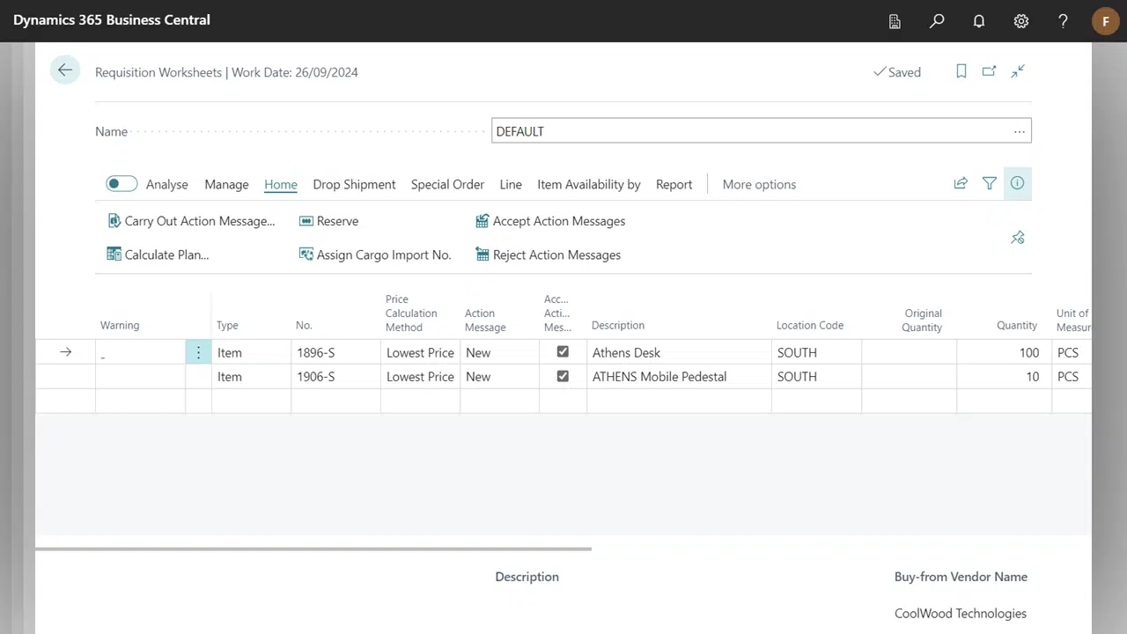Screen dimensions: 1127x634
Task: Click the horizontal scrollbar under the grid
Action: 313,549
